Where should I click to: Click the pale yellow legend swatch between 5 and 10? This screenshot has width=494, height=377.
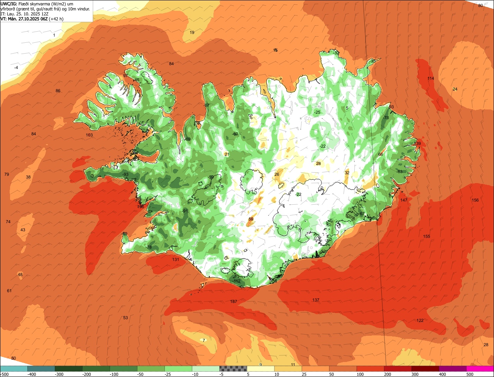pos(261,369)
